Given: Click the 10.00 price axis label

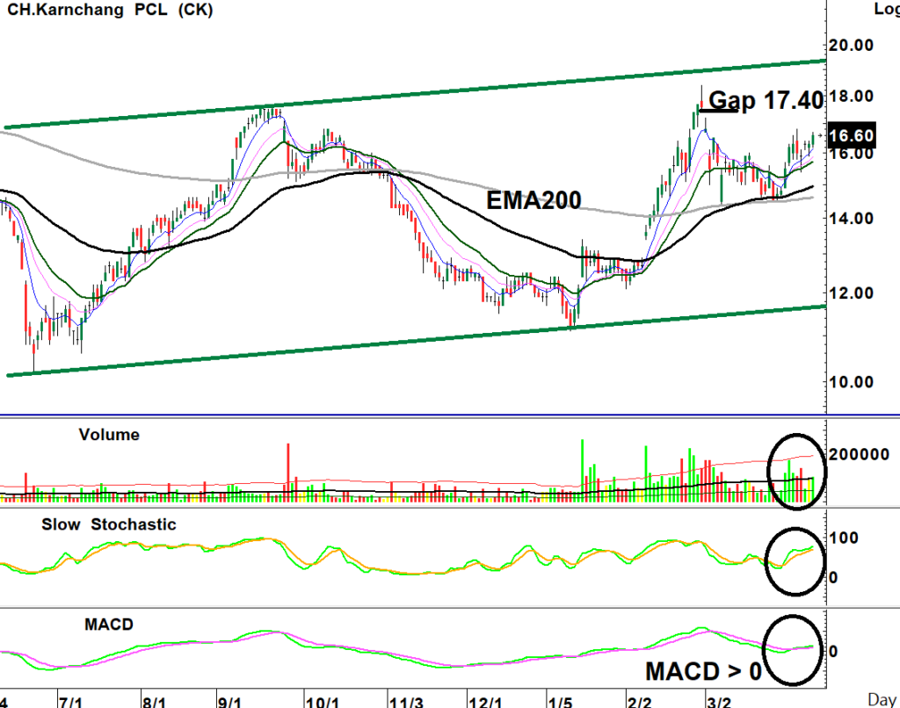Looking at the screenshot, I should pyautogui.click(x=852, y=382).
